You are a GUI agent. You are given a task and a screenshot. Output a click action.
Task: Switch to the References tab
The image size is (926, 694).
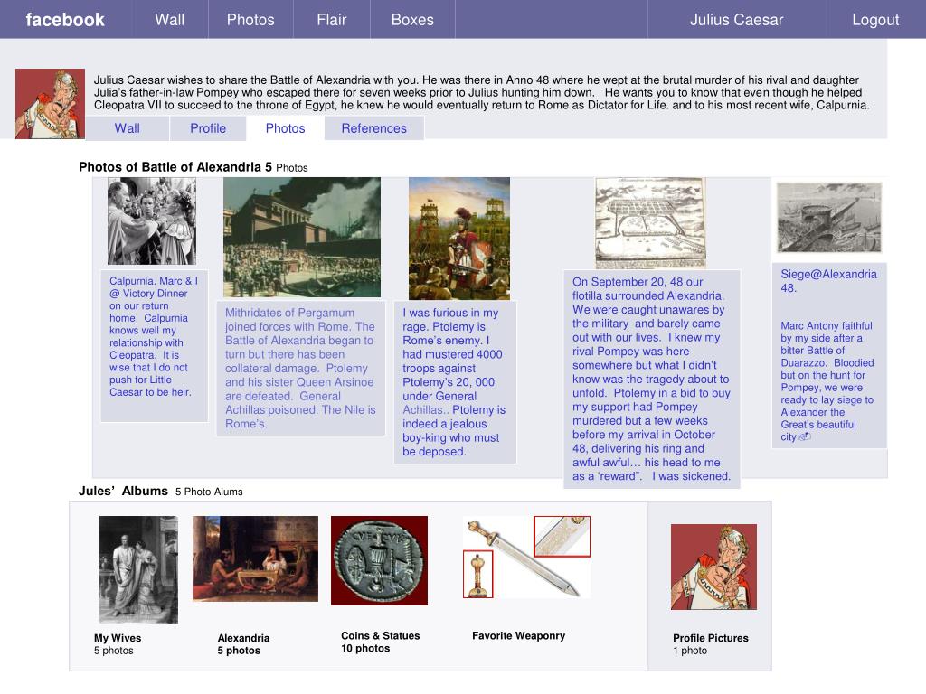pyautogui.click(x=373, y=128)
